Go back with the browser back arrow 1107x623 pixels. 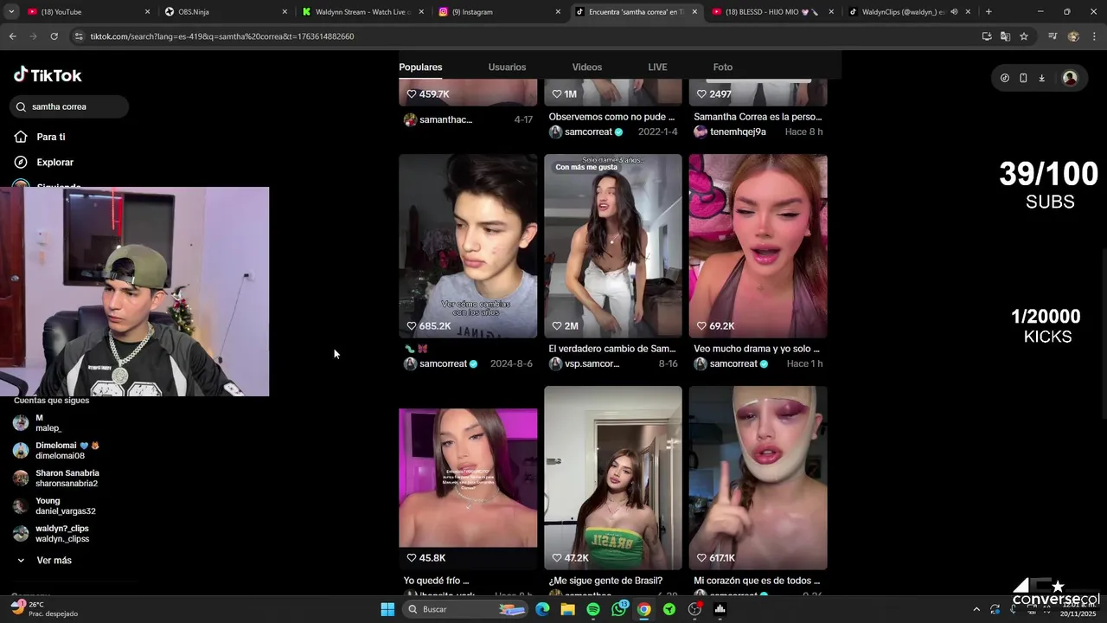click(12, 36)
